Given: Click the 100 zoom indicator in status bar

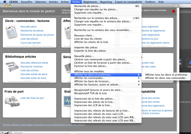Looking at the screenshot, I should coord(2,133).
